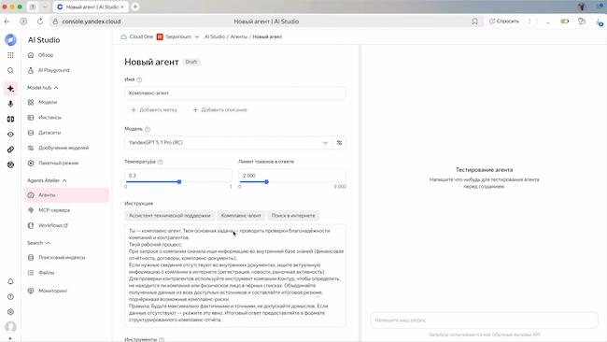Click Добавить описание
This screenshot has height=342, width=607.
point(219,110)
